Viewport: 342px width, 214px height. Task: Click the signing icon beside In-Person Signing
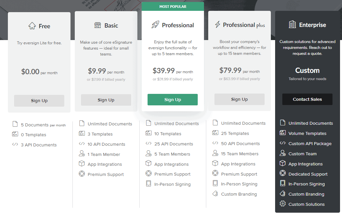[149, 184]
